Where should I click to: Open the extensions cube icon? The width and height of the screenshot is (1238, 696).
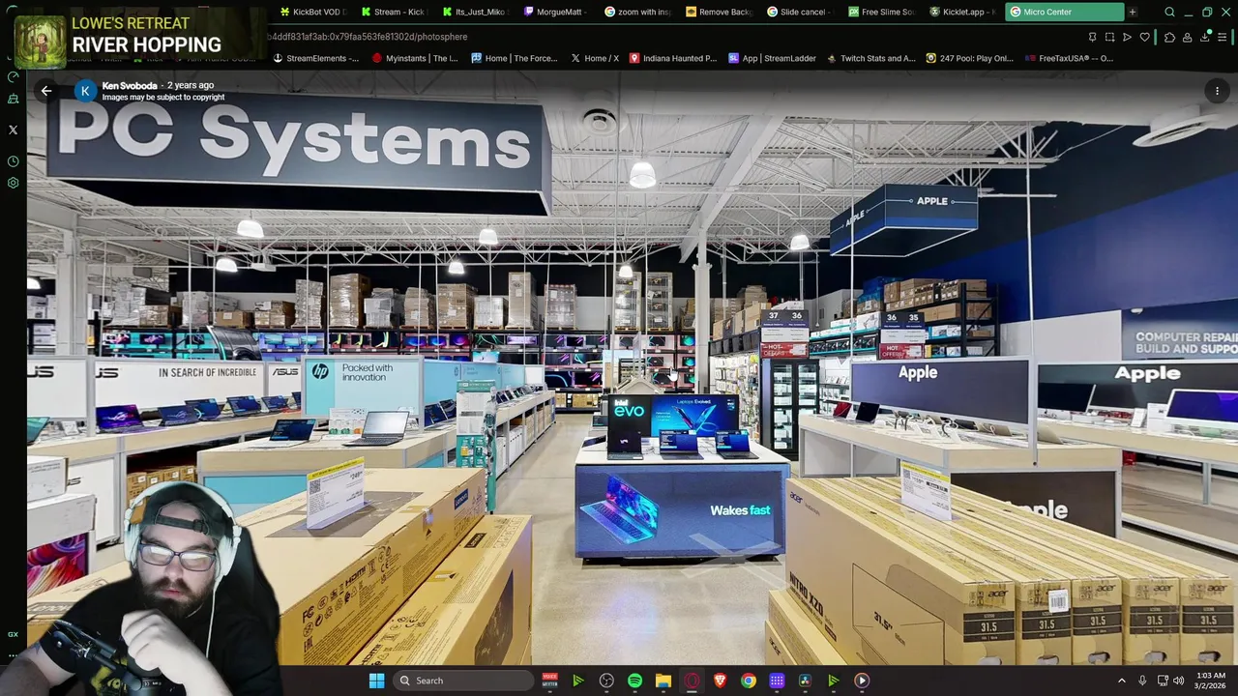coord(1169,37)
